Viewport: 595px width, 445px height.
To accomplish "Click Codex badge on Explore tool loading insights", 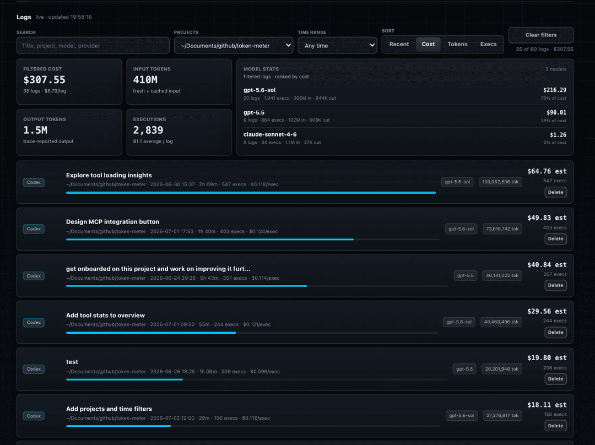I will (34, 182).
